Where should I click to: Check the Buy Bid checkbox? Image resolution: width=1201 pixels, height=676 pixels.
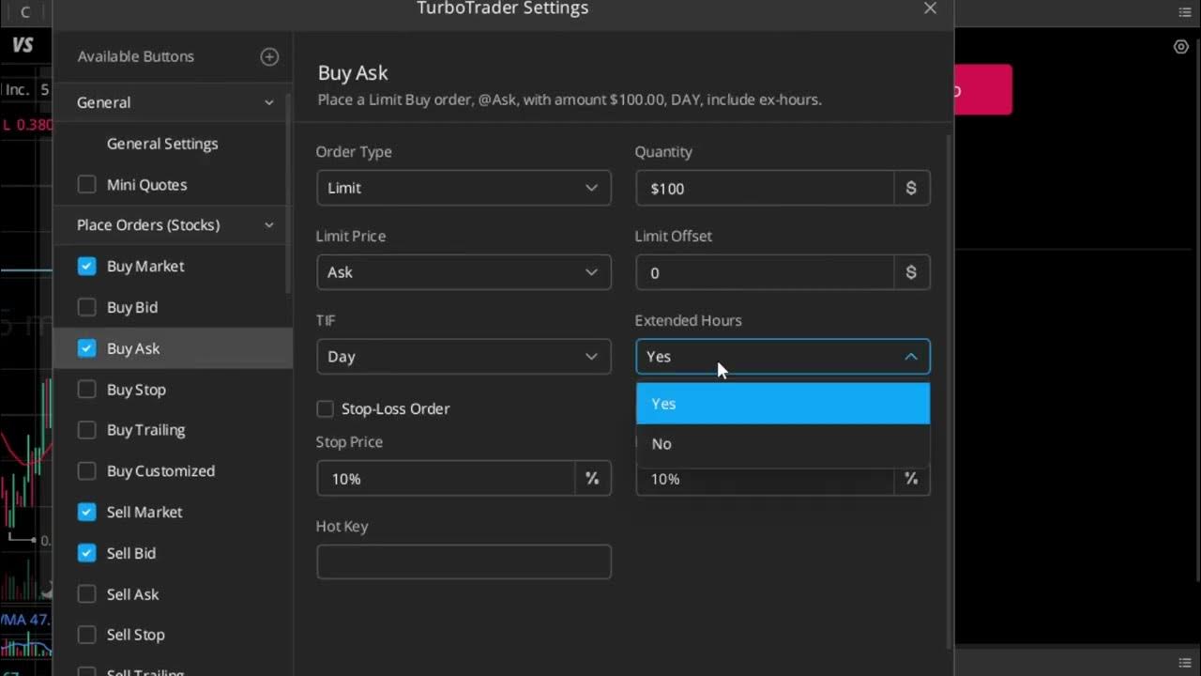coord(87,307)
